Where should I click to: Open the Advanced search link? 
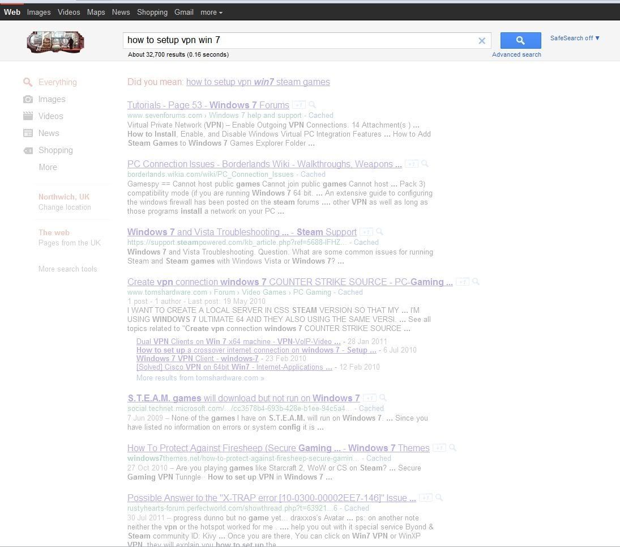coord(516,54)
